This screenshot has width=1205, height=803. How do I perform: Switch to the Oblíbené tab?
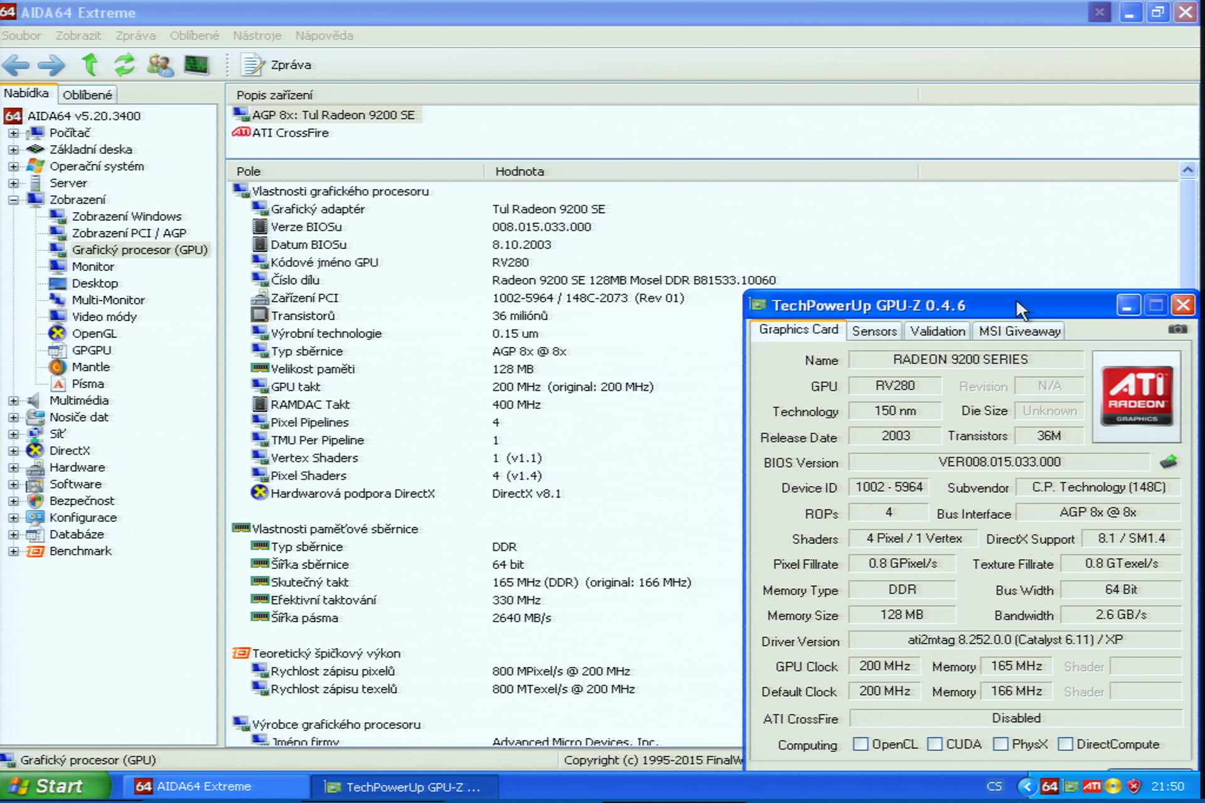coord(87,95)
